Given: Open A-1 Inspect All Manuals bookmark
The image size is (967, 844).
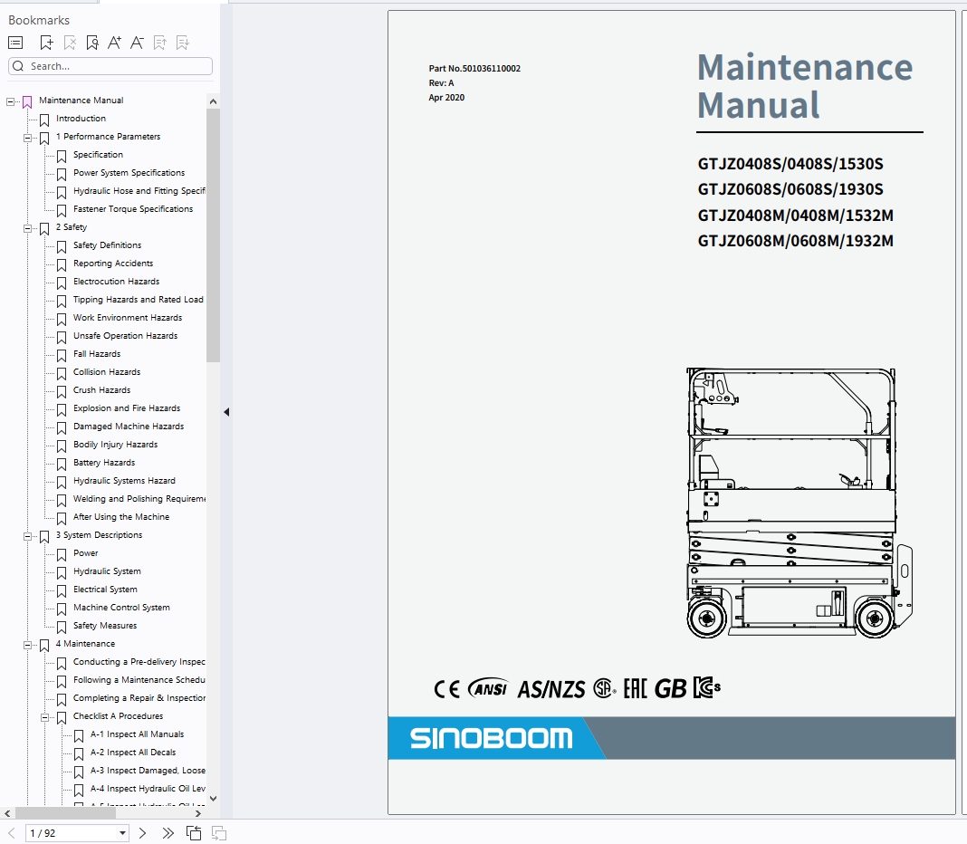Looking at the screenshot, I should tap(137, 734).
